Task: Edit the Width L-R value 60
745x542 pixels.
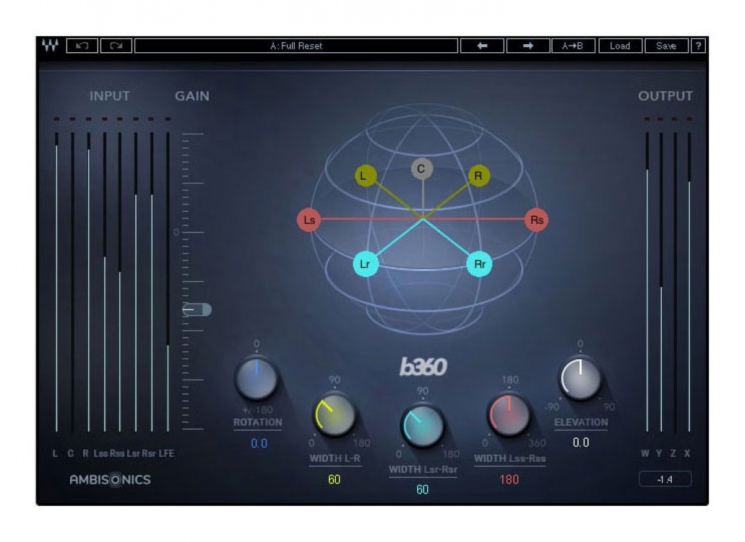Action: click(335, 479)
